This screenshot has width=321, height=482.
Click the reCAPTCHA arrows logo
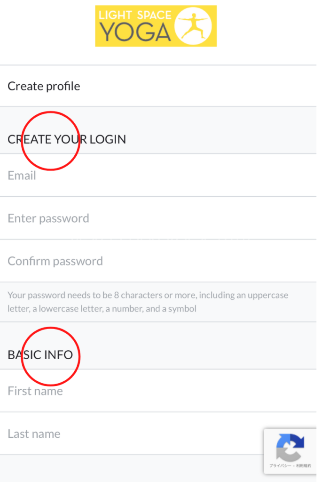pos(290,447)
